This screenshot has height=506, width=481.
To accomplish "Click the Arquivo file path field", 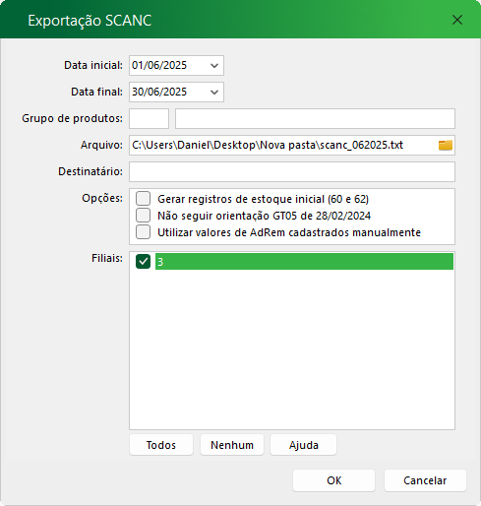I will (282, 145).
